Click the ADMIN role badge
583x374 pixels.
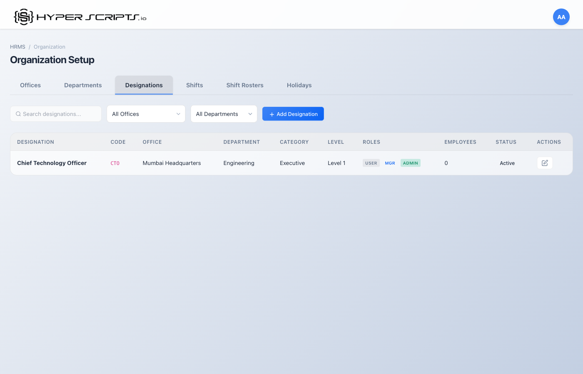(410, 163)
